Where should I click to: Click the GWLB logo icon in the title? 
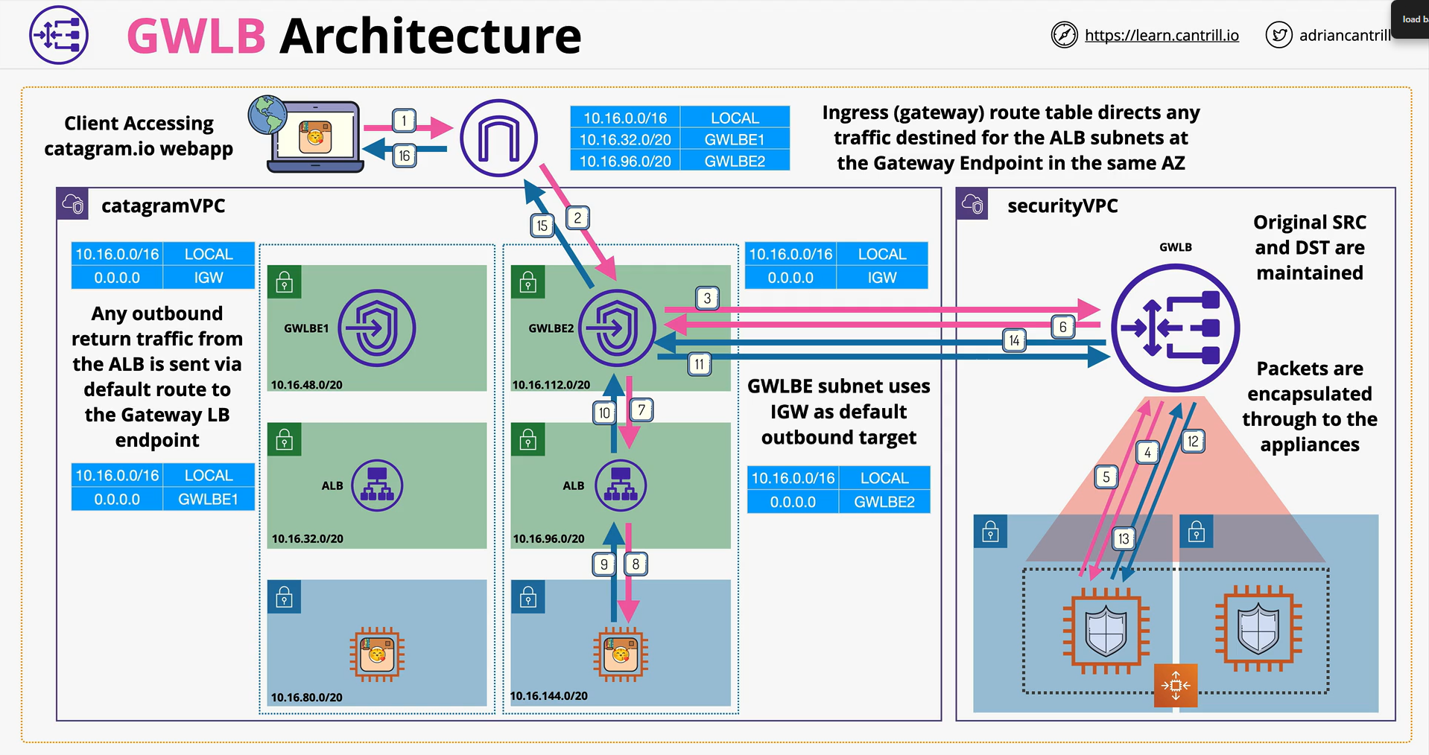[59, 34]
